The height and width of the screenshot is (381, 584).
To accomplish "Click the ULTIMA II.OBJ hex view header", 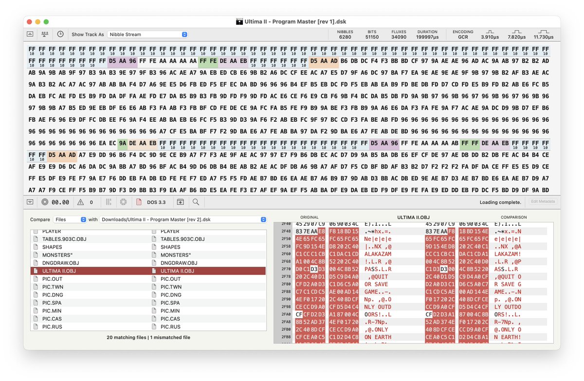I will (414, 218).
